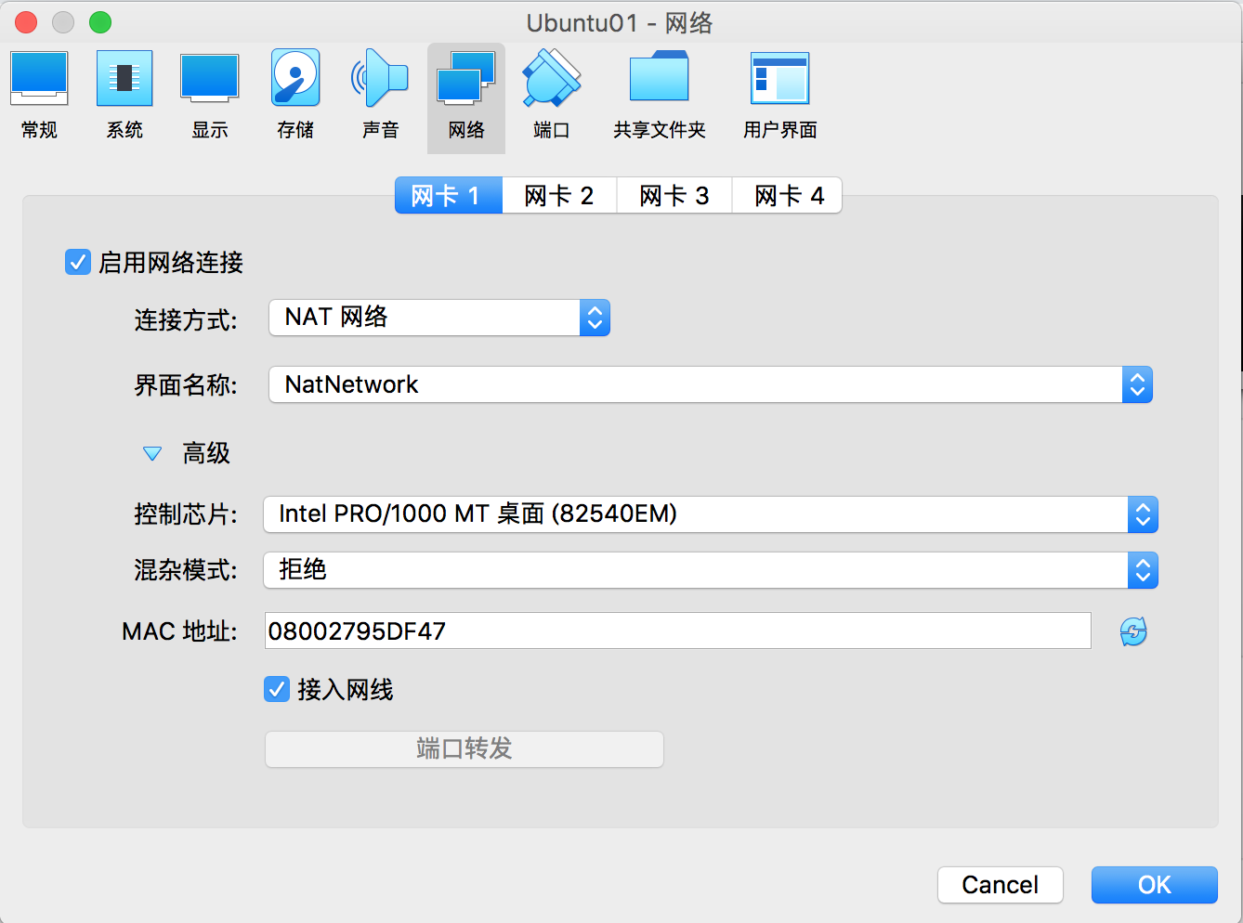
Task: Collapse the 高级 advanced section triangle
Action: coord(152,454)
